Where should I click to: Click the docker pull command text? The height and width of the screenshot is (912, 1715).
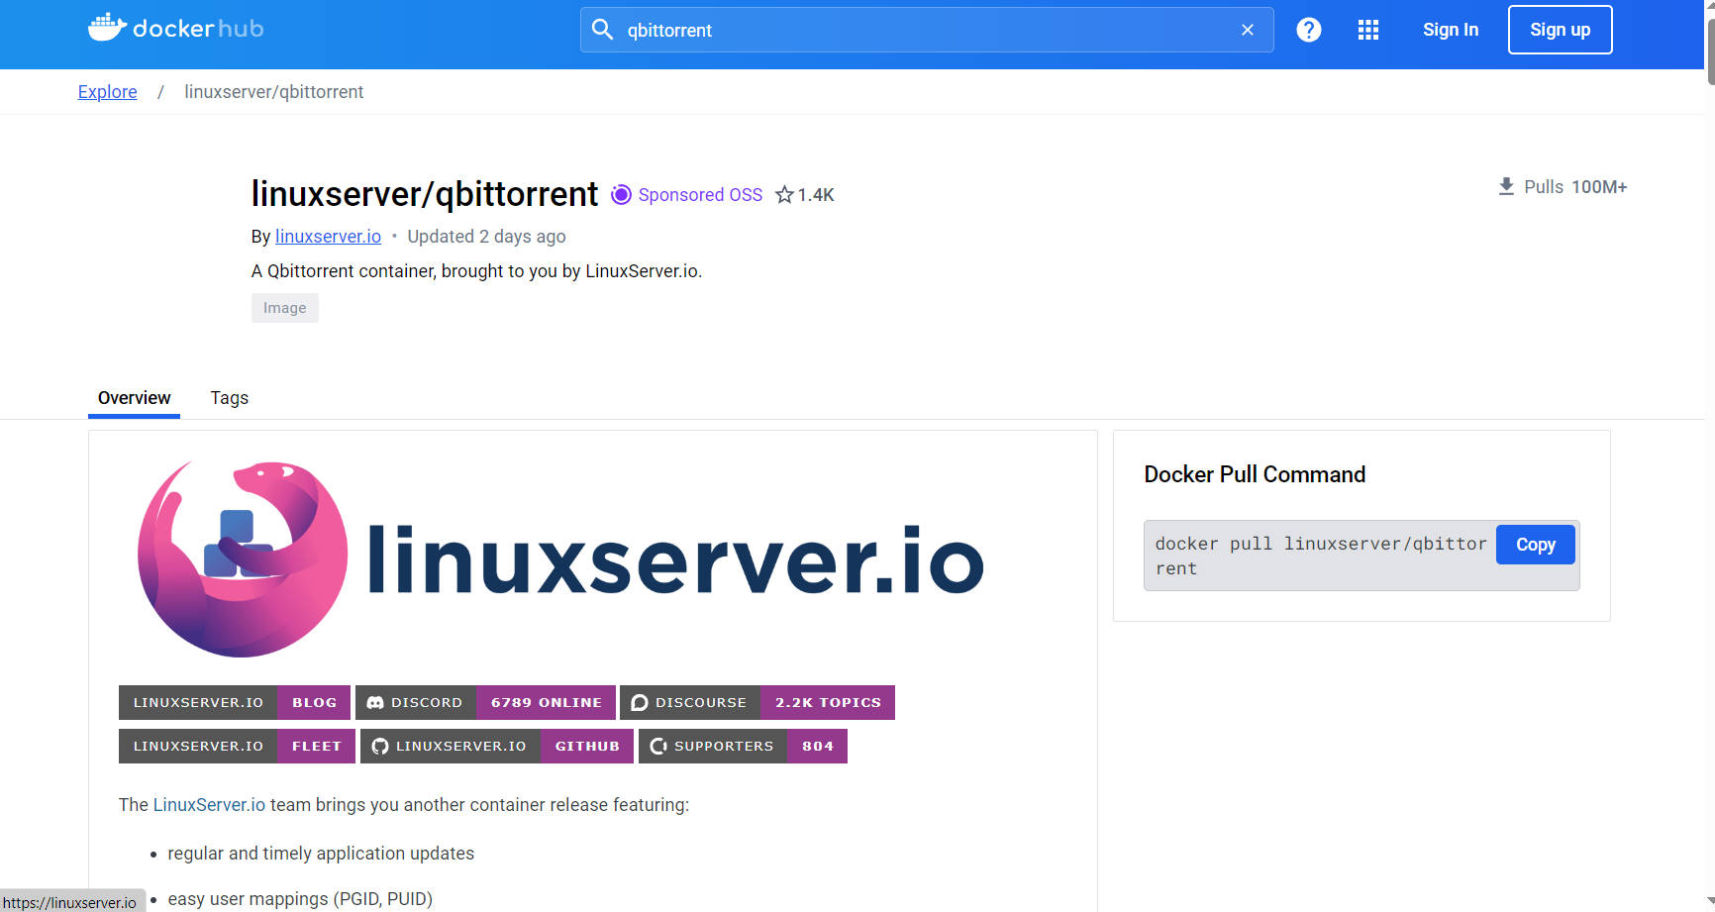pos(1321,556)
